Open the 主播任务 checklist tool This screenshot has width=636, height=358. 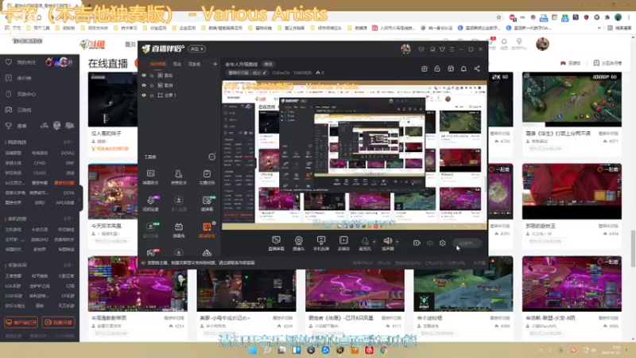coord(207,177)
